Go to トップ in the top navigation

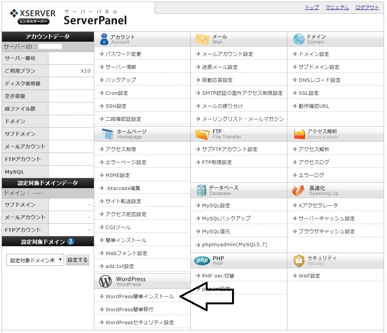click(x=312, y=7)
